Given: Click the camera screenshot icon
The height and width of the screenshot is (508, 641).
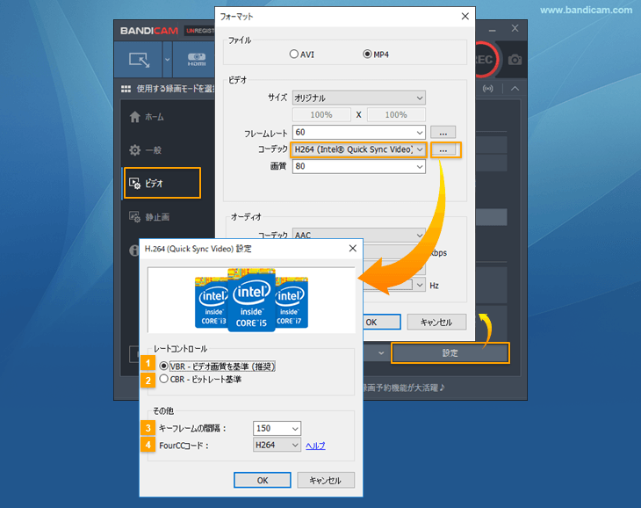Looking at the screenshot, I should [515, 60].
